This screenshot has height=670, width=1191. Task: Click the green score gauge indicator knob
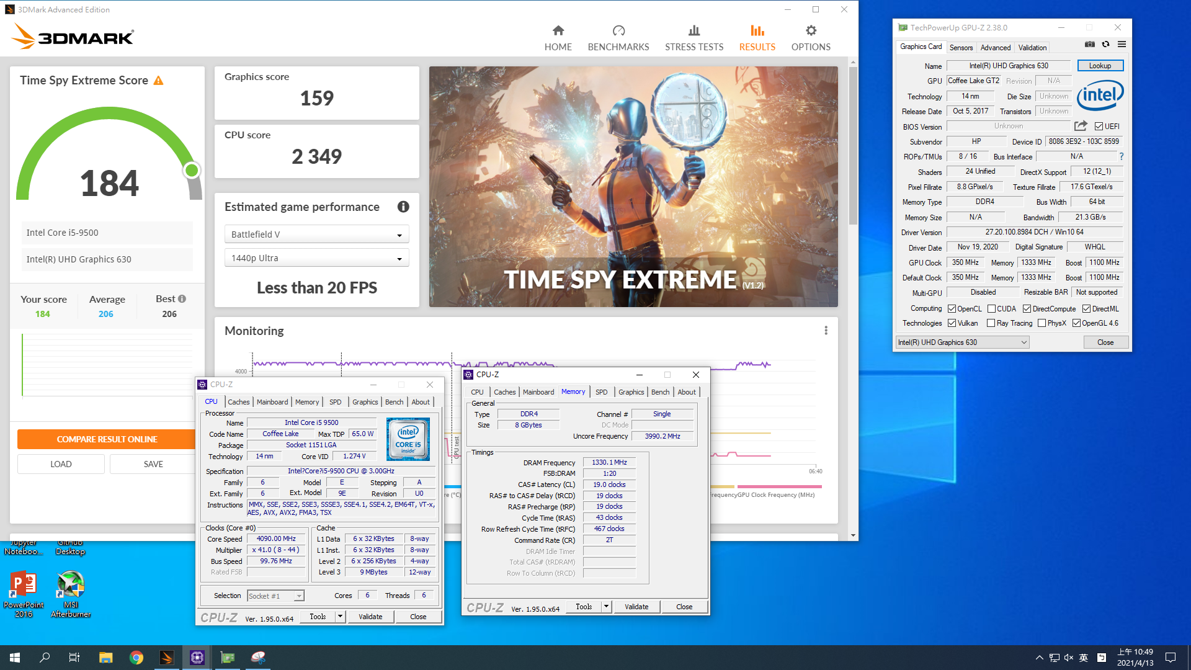coord(192,170)
